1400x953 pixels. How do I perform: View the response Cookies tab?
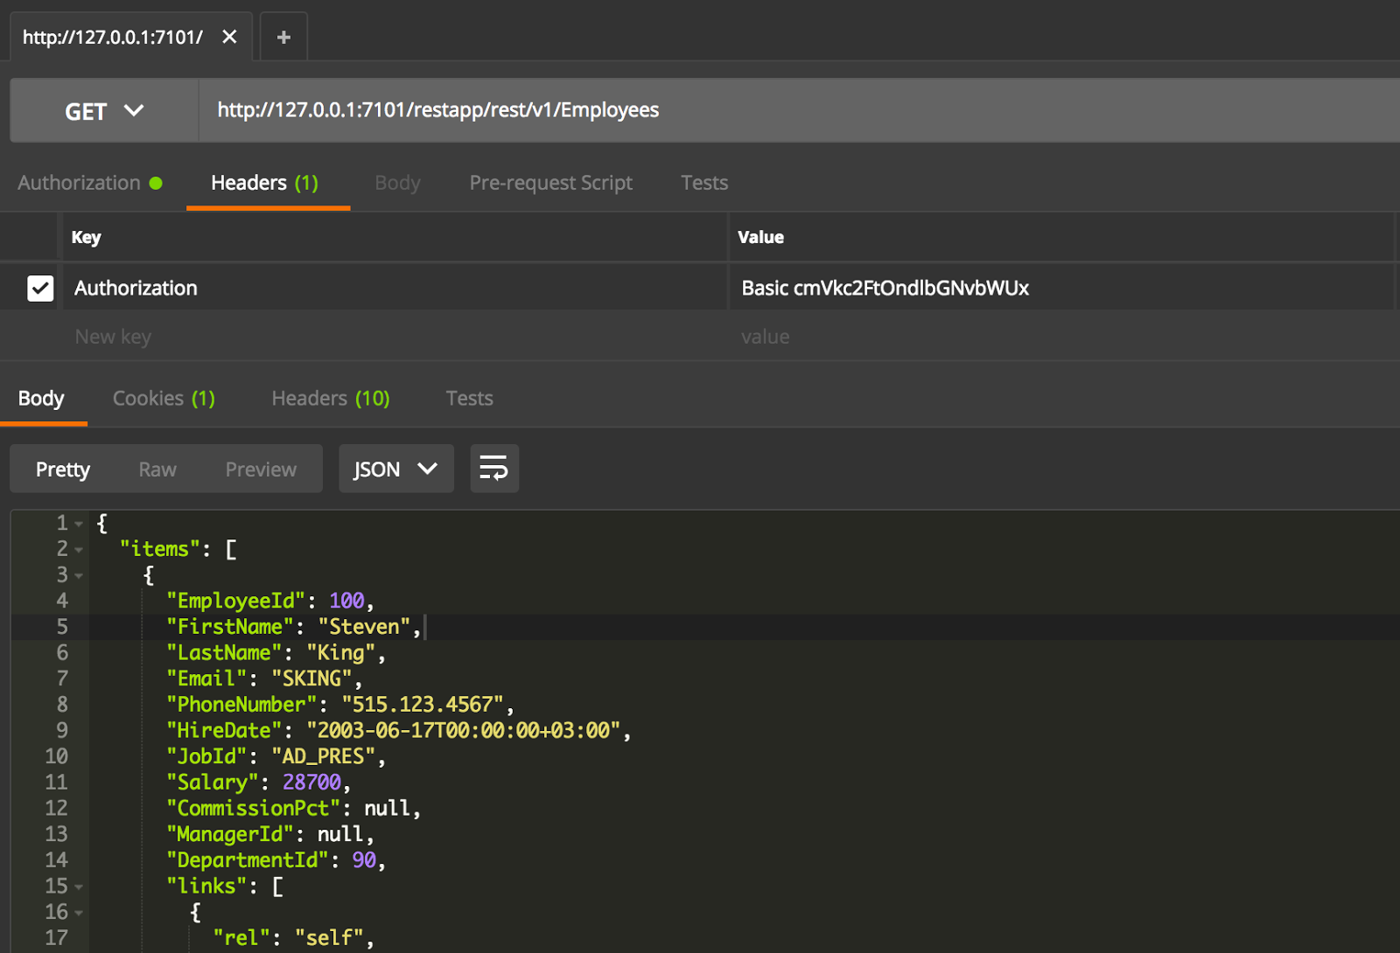[163, 398]
